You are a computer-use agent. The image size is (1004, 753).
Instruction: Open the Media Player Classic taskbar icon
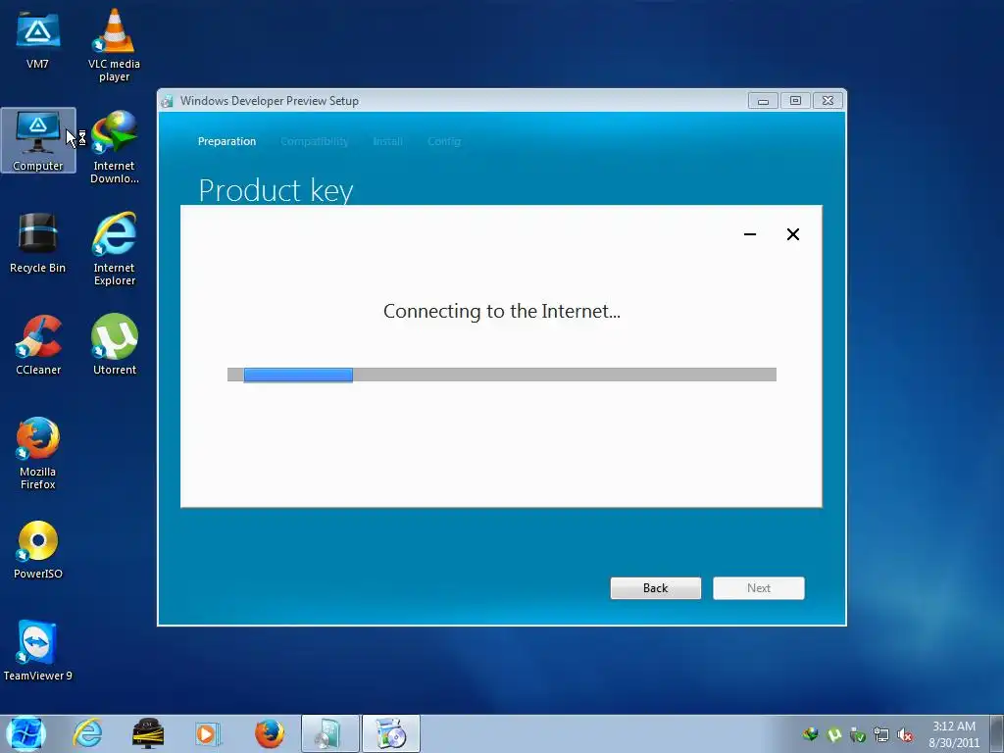point(148,733)
